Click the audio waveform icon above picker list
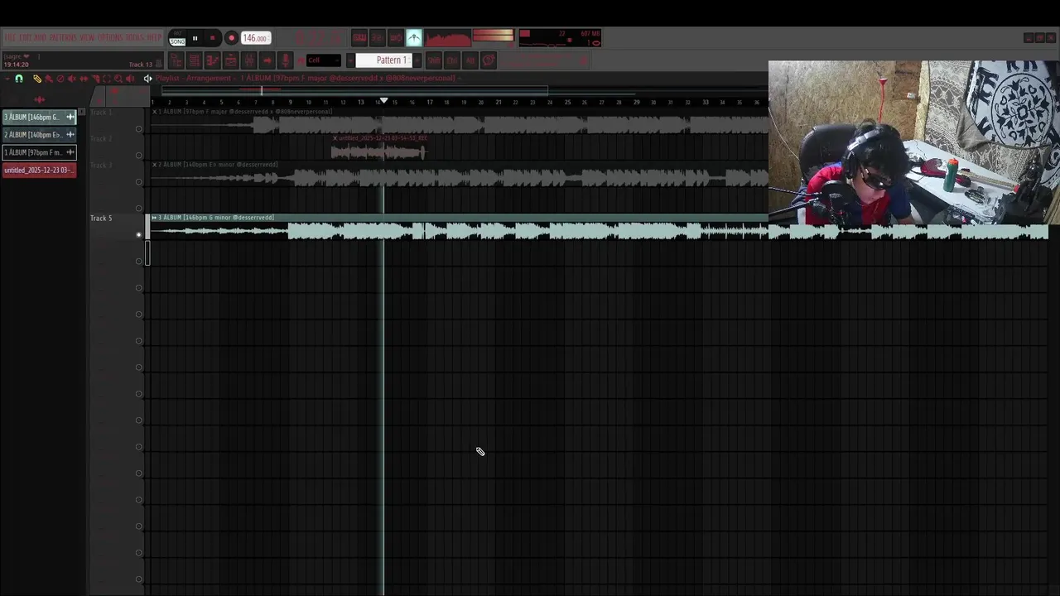Viewport: 1060px width, 596px height. pyautogui.click(x=39, y=99)
